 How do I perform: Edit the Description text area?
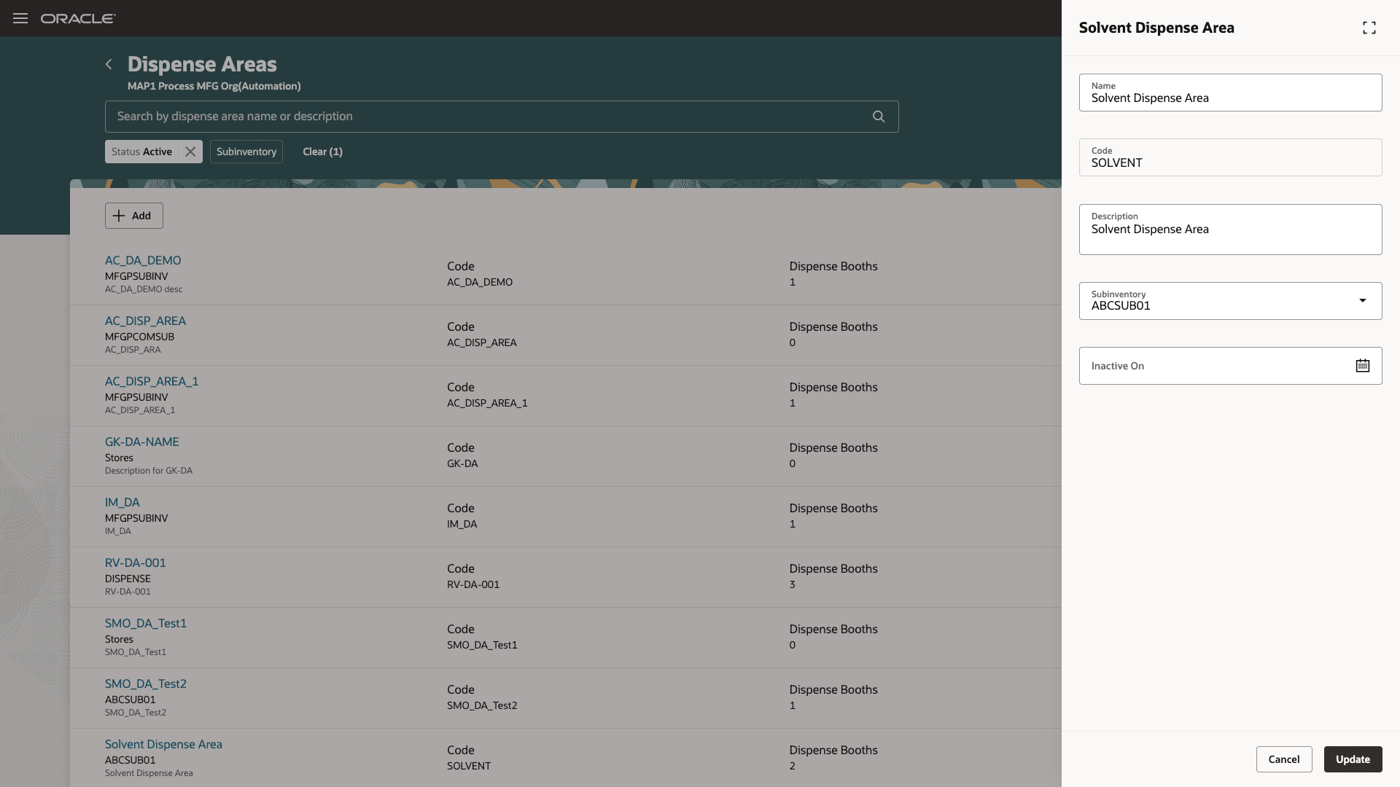pyautogui.click(x=1231, y=230)
